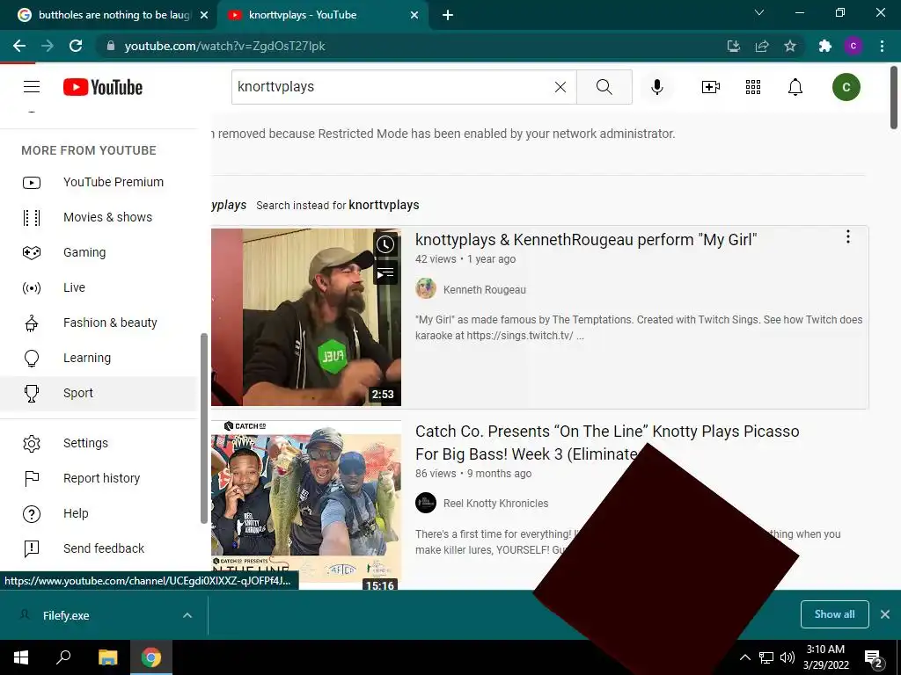Click the Chrome taskbar icon

151,657
